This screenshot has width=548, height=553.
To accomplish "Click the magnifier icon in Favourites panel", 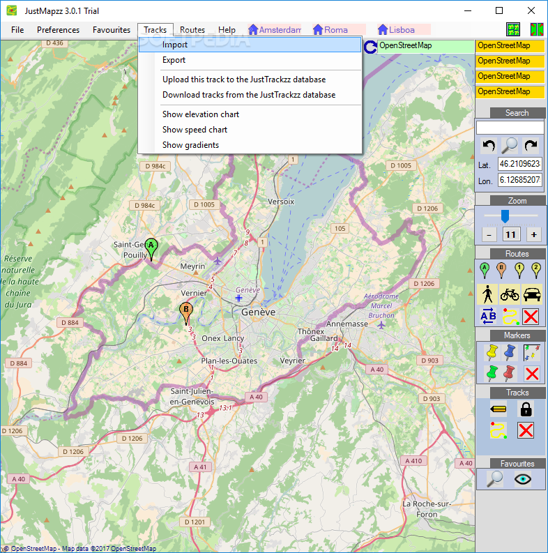I will tap(495, 479).
